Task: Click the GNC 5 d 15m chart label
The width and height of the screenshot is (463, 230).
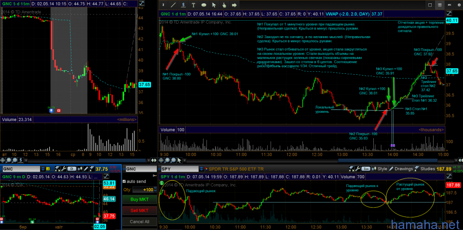Action: [15, 4]
